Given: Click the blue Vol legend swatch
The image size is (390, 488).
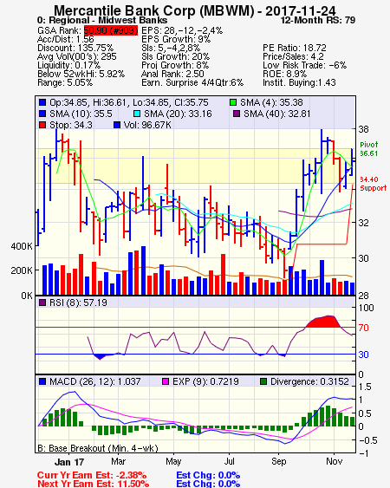Looking at the screenshot, I should [117, 125].
